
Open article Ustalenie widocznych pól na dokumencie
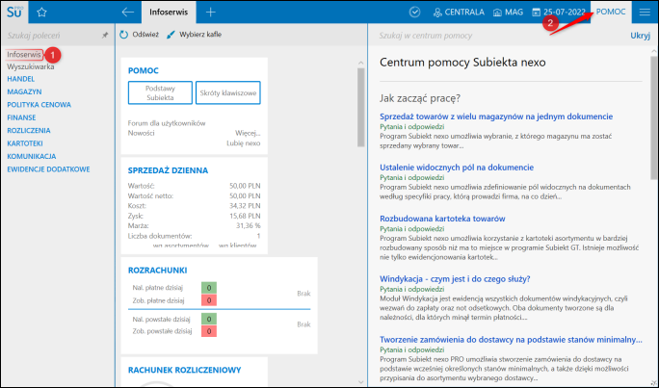[457, 168]
